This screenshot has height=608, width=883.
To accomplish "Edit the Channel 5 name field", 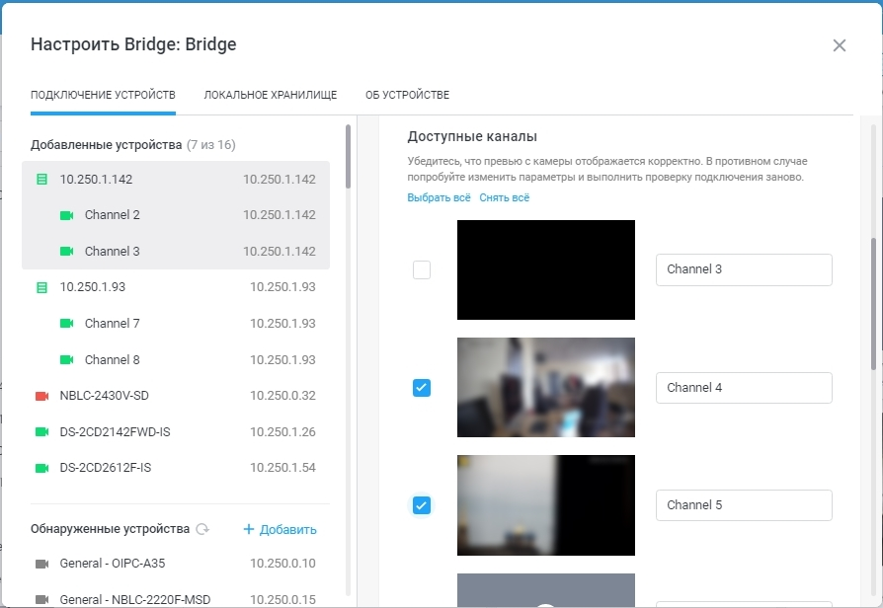I will [x=744, y=505].
